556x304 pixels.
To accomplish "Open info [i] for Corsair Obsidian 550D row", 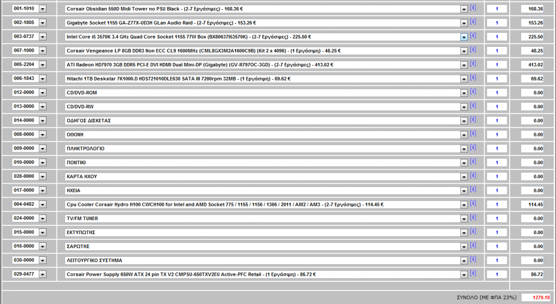I will click(473, 7).
